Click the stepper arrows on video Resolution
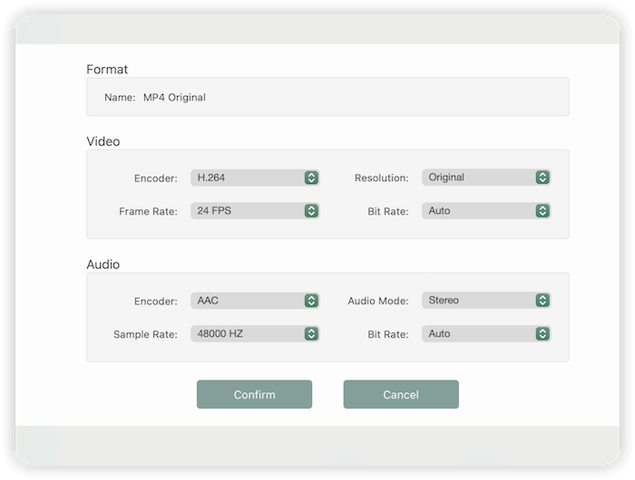 pyautogui.click(x=542, y=178)
